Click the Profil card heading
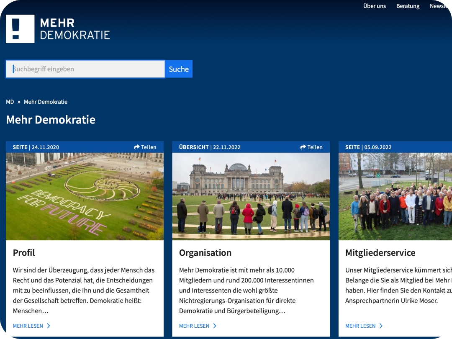 click(24, 253)
